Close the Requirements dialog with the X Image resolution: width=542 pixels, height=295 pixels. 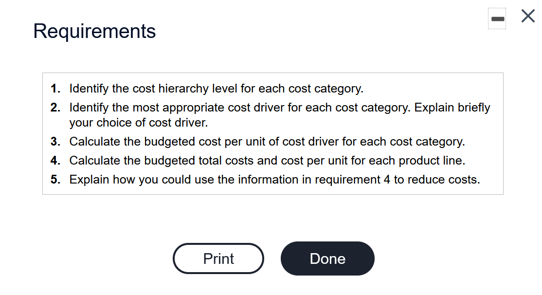[527, 16]
